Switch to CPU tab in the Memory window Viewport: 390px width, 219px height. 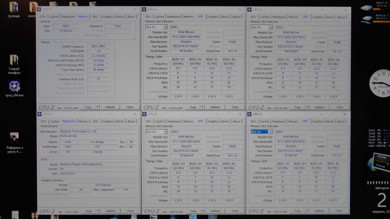coord(43,17)
